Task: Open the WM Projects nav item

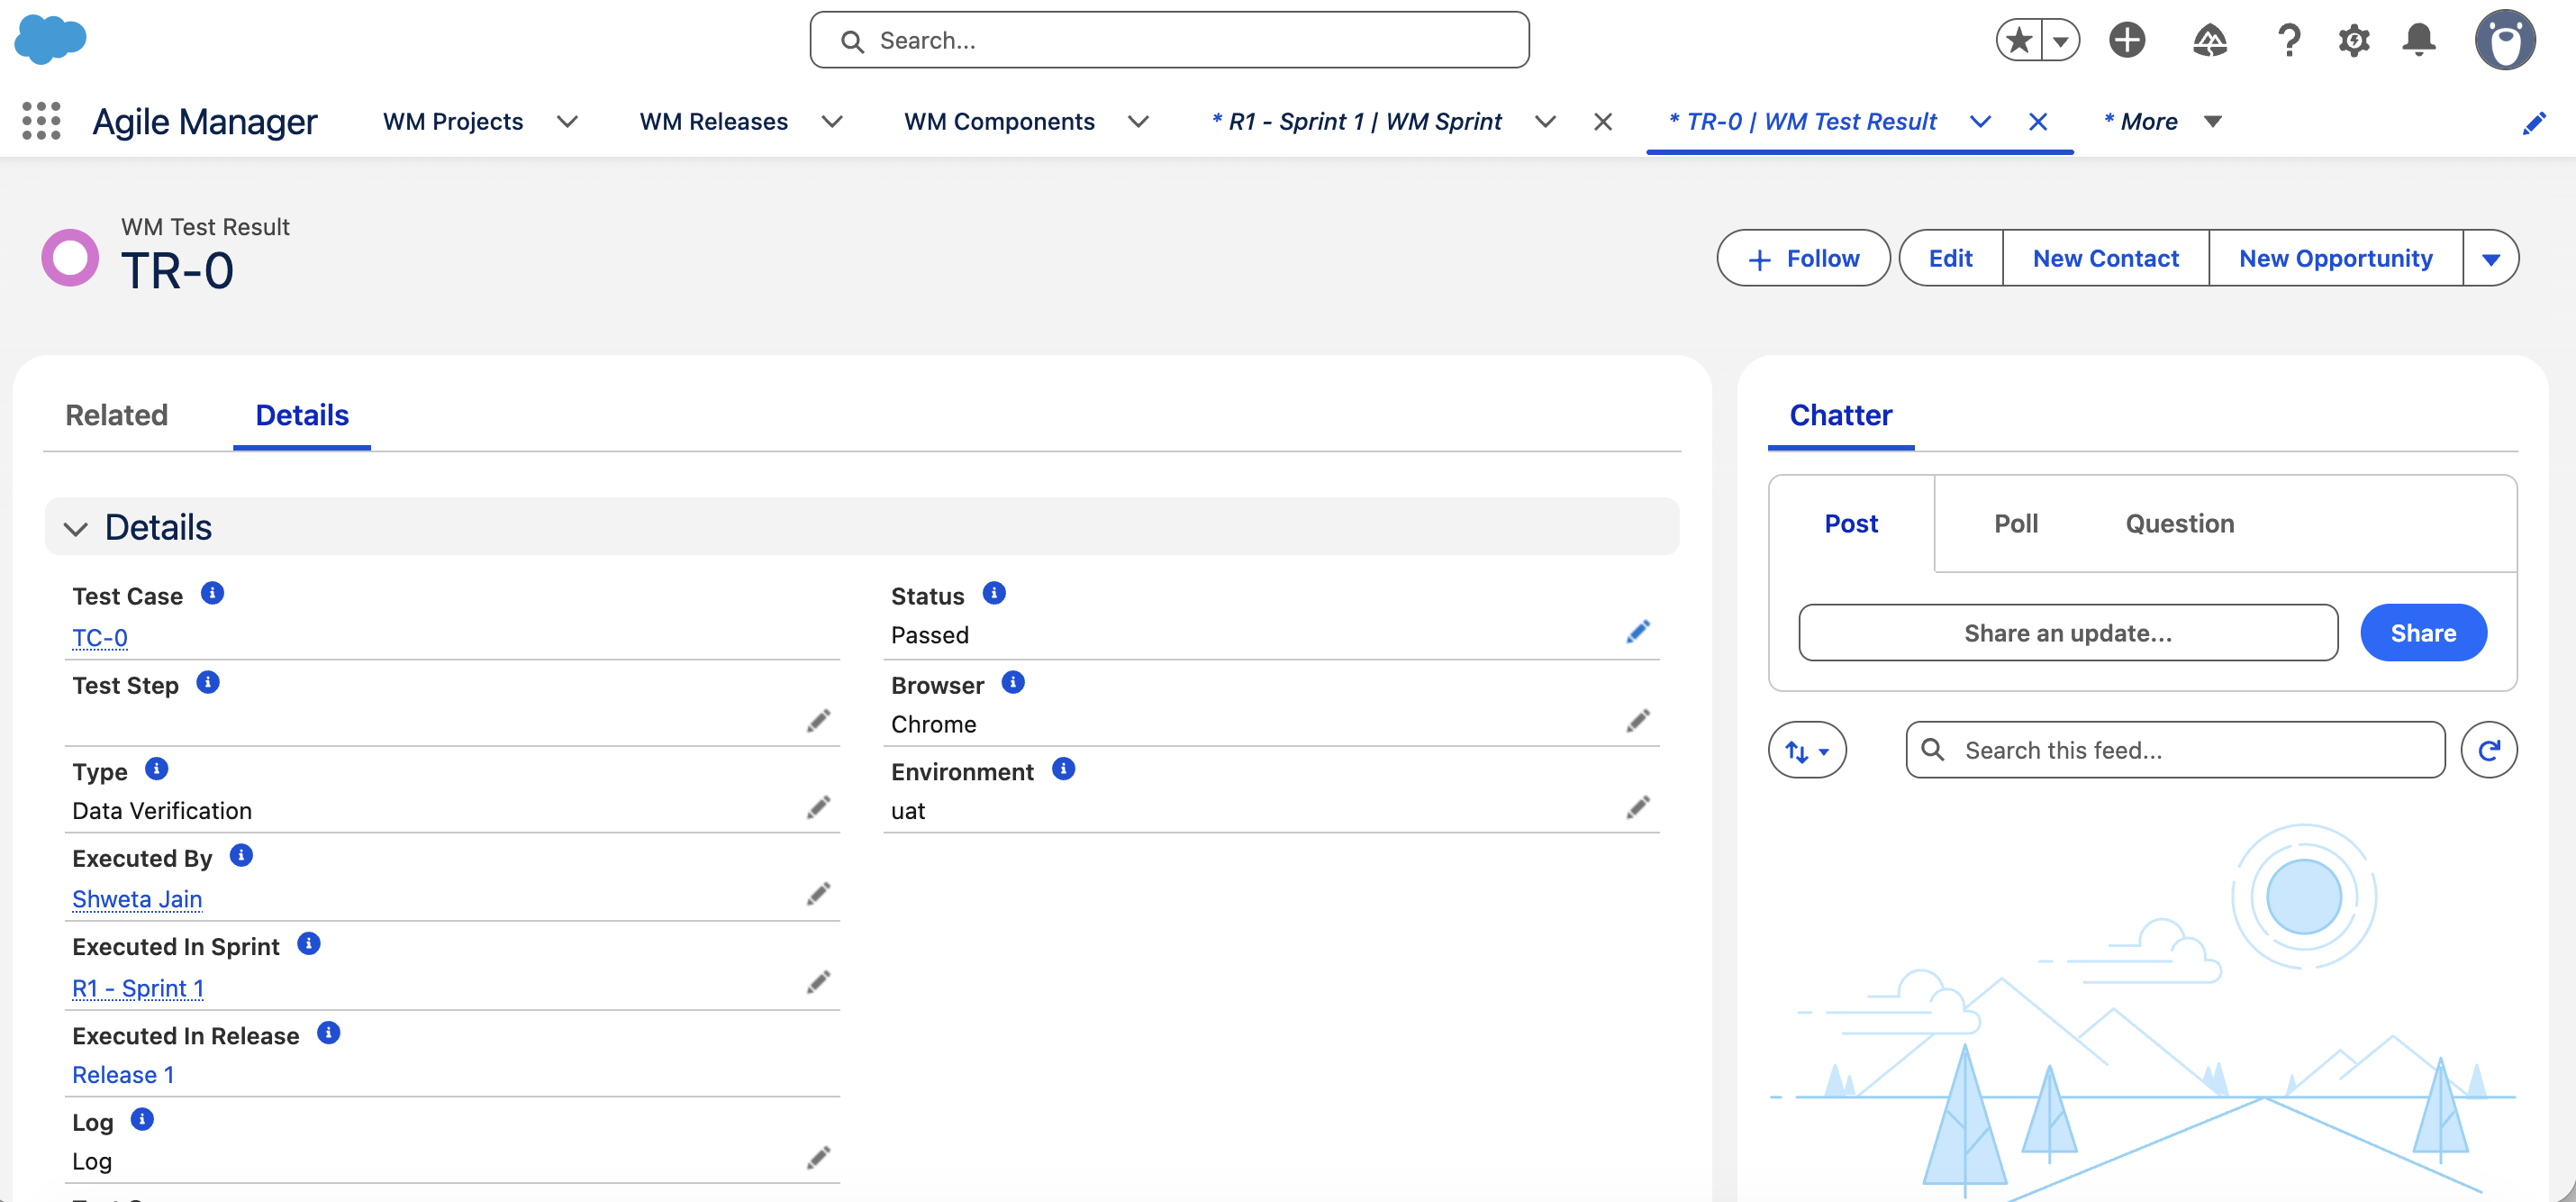Action: pyautogui.click(x=453, y=122)
